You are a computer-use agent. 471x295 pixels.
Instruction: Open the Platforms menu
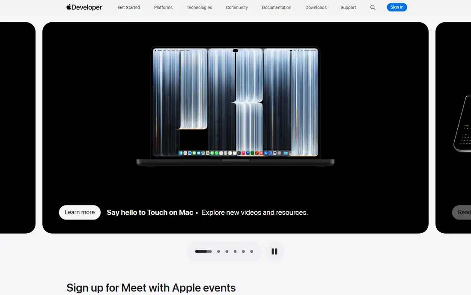point(163,8)
